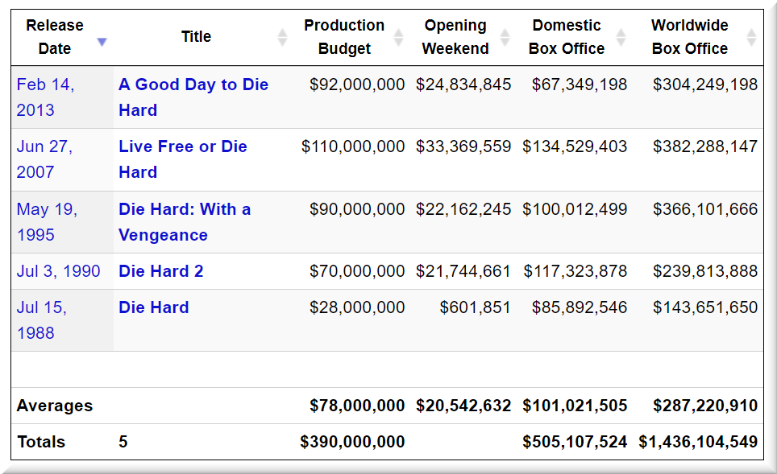The image size is (777, 474).
Task: Sort table by Title arrows icon
Action: click(x=282, y=37)
